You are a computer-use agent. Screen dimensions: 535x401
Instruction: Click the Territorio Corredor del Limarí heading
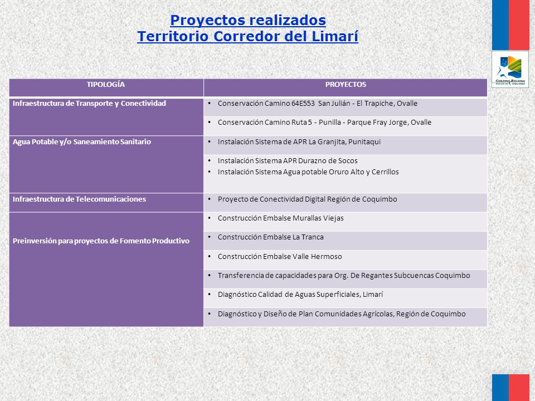247,36
